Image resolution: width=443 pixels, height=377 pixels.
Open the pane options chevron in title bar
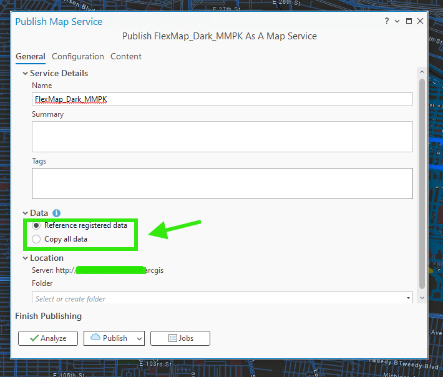tap(397, 21)
